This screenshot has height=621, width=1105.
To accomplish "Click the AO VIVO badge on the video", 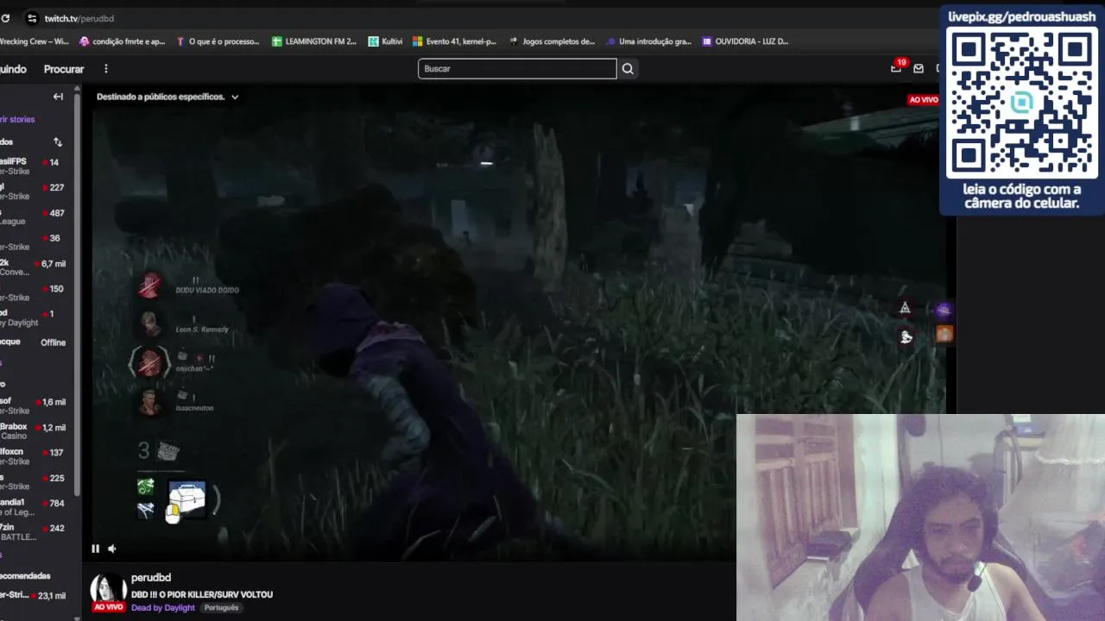I will [x=924, y=100].
